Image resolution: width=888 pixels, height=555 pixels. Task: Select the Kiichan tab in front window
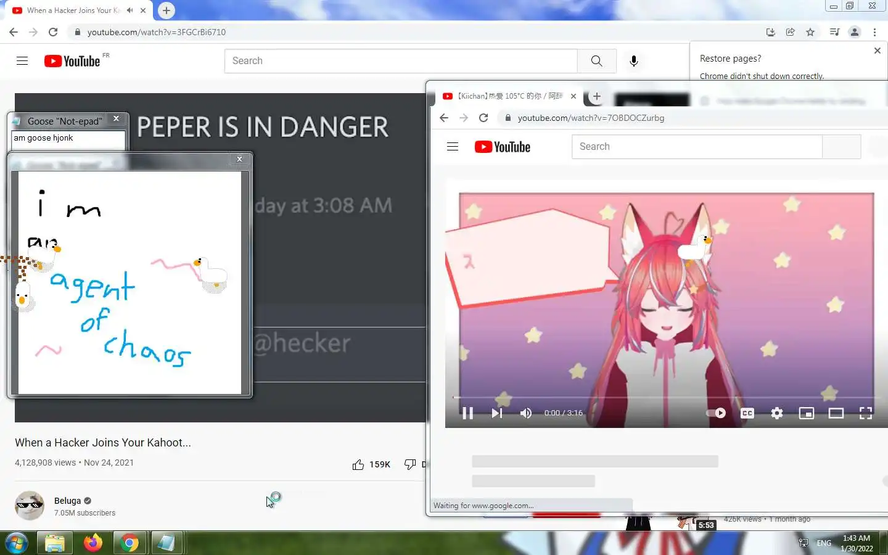point(509,96)
